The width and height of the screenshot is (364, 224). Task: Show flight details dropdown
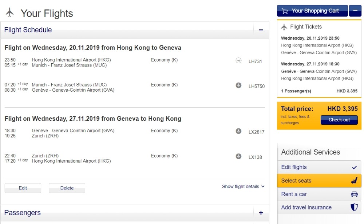pos(243,187)
